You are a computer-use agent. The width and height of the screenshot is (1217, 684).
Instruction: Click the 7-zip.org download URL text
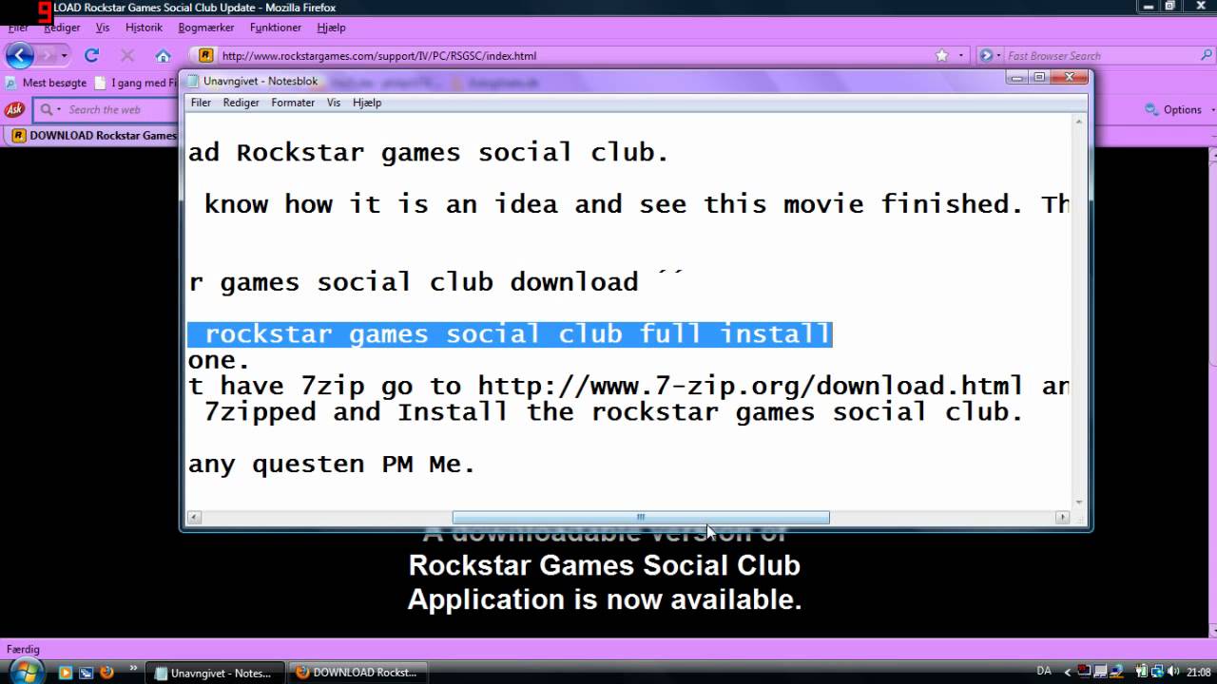[x=751, y=387]
